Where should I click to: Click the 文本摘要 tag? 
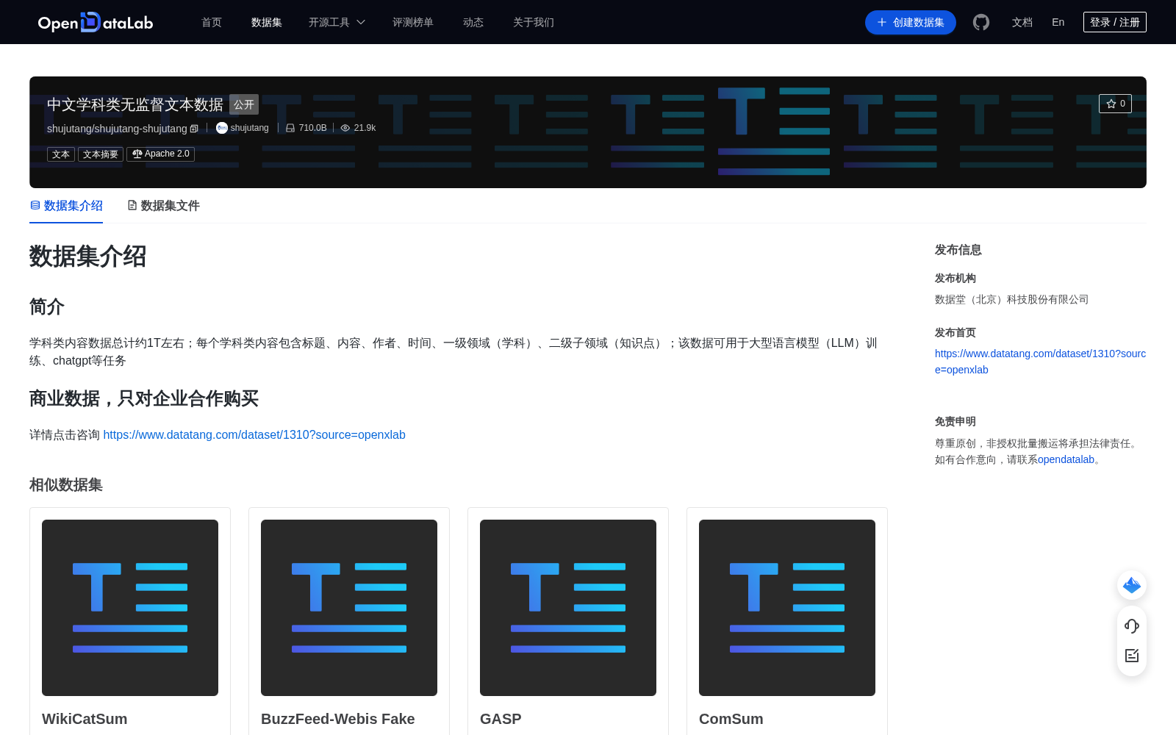(101, 154)
